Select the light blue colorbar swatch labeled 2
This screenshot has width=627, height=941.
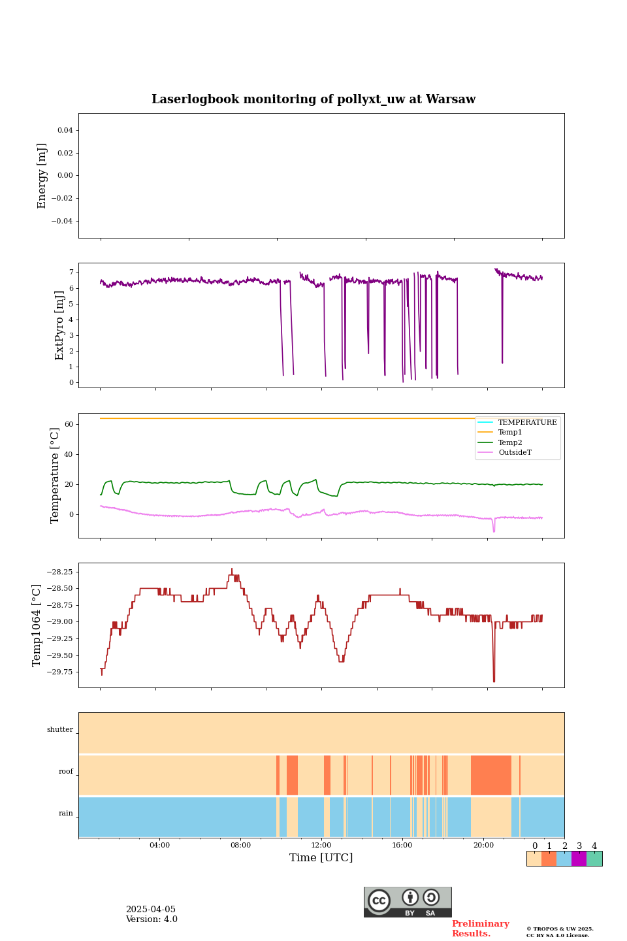tap(564, 859)
